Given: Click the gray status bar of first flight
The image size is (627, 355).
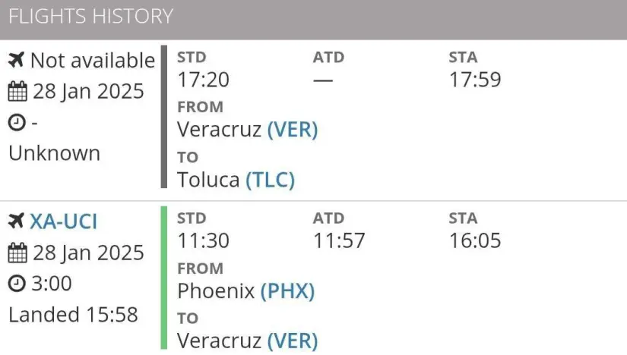Looking at the screenshot, I should pyautogui.click(x=164, y=116).
